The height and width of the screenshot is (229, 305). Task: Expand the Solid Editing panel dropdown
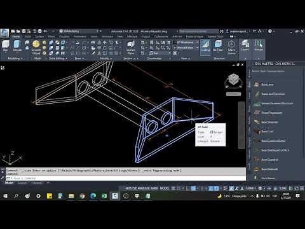58,59
